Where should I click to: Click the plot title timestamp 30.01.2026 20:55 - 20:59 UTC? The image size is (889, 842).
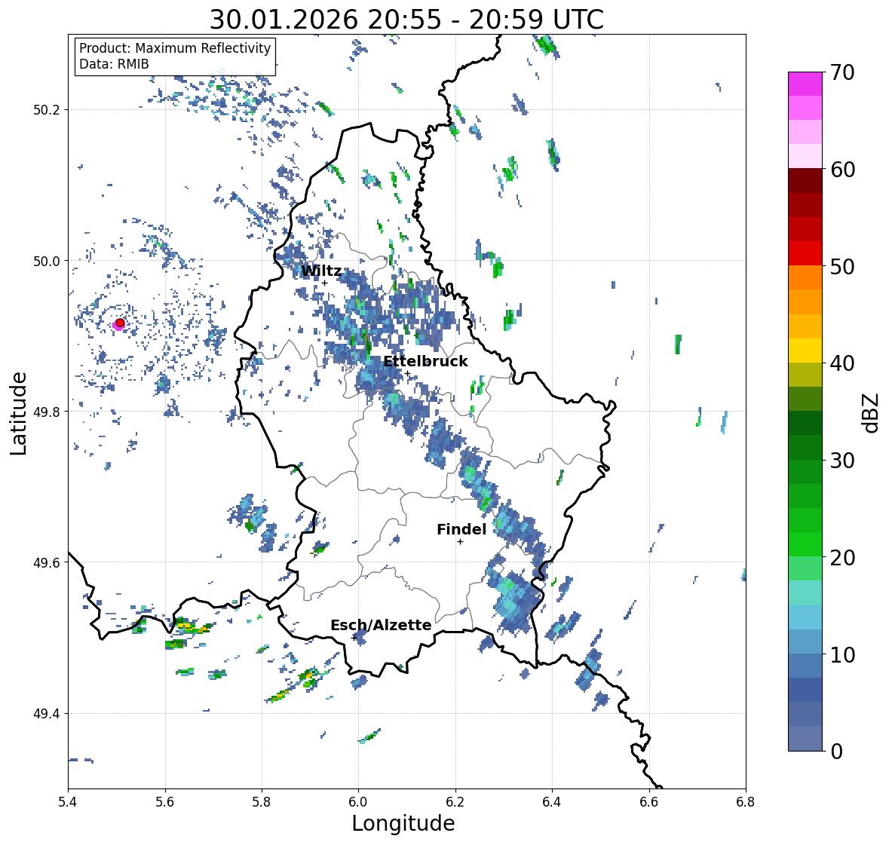[x=406, y=20]
